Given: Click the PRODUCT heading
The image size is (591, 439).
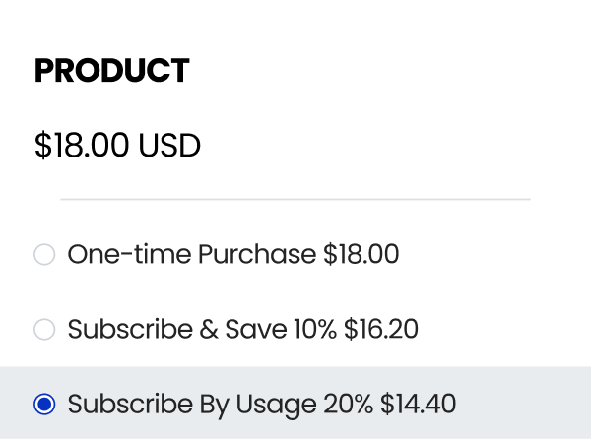Looking at the screenshot, I should pyautogui.click(x=111, y=71).
